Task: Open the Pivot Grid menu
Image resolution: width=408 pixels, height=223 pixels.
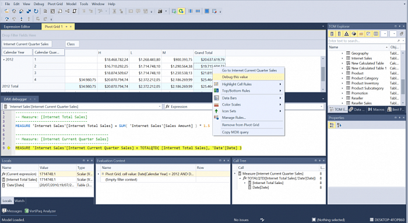Action: pos(55,4)
